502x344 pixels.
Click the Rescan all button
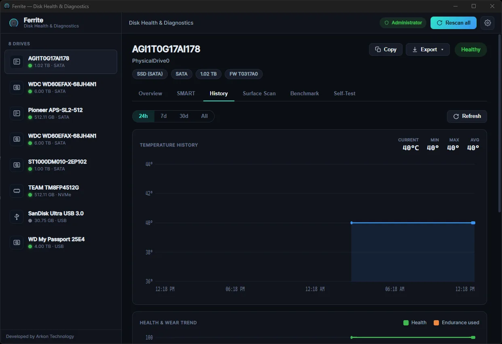pos(453,23)
